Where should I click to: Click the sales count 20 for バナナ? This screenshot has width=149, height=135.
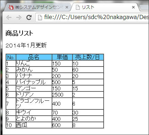point(88,76)
